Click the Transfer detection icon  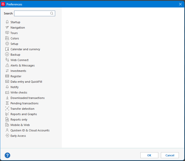coord(7,108)
